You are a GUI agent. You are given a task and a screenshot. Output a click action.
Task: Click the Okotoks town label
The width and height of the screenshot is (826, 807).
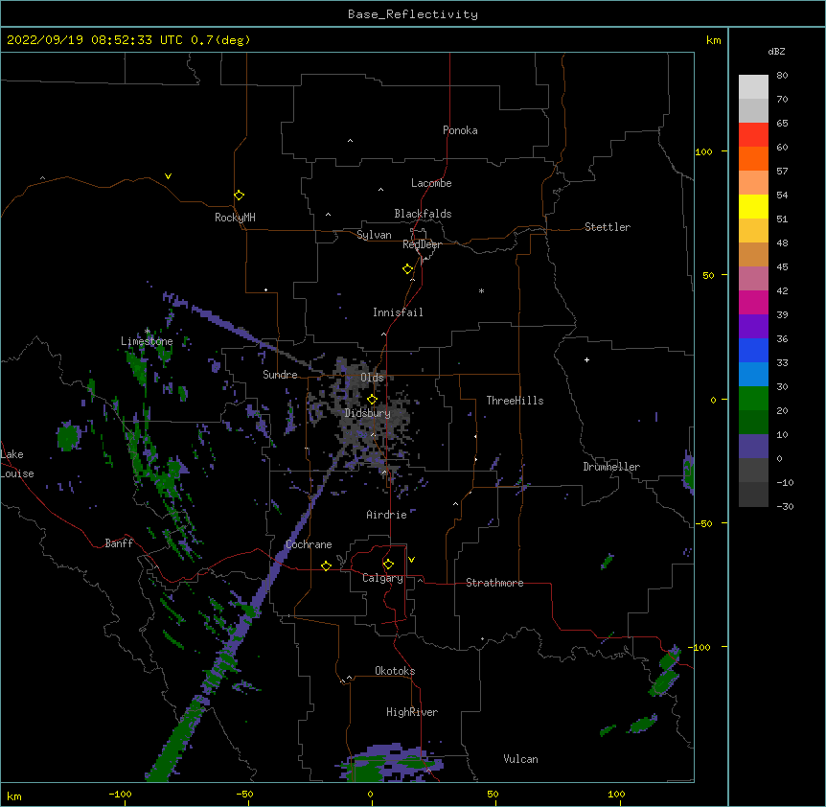click(395, 671)
